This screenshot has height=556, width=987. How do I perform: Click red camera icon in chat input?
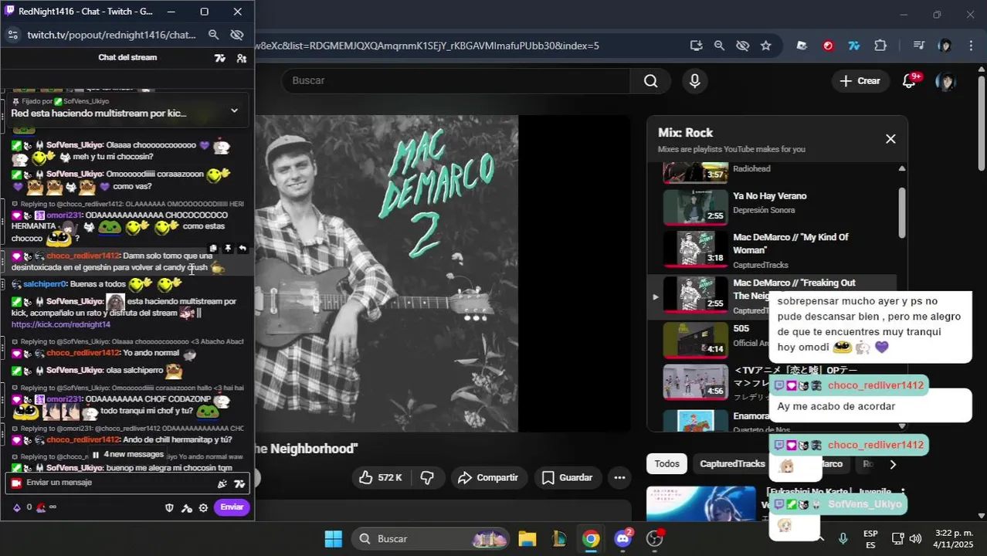point(15,483)
